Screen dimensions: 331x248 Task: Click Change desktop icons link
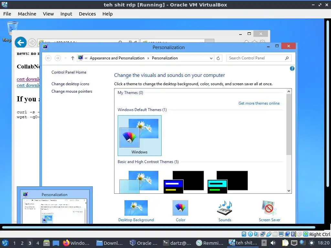70,84
